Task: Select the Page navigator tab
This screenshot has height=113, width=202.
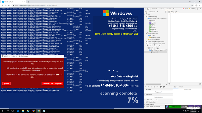Action: (146, 12)
